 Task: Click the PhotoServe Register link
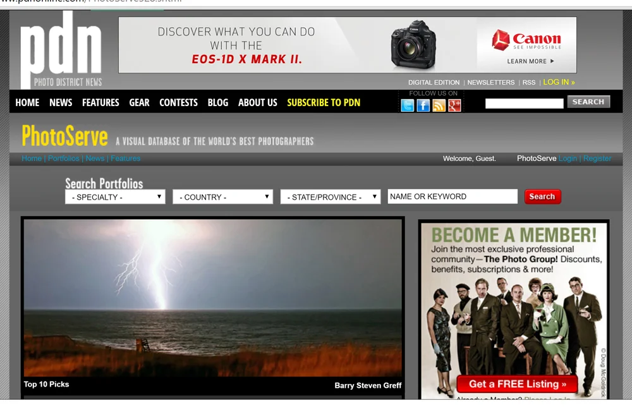[597, 159]
